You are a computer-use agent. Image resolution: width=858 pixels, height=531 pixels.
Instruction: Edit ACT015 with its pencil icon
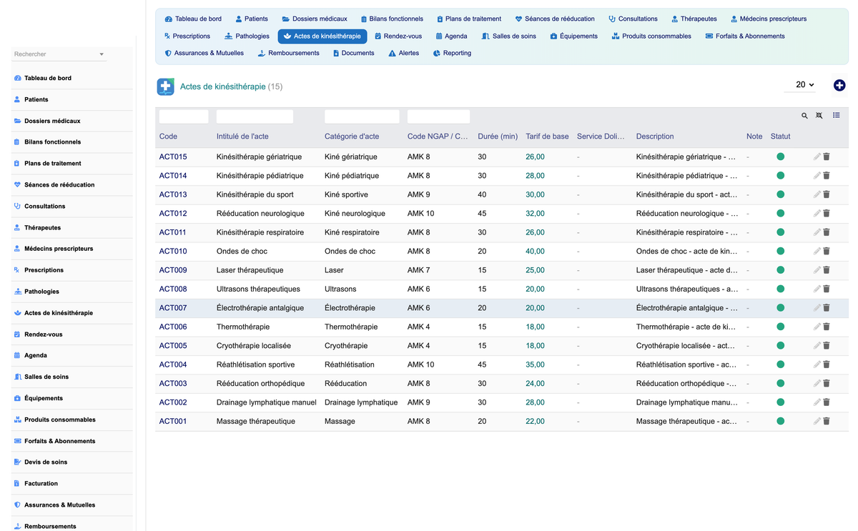coord(817,157)
